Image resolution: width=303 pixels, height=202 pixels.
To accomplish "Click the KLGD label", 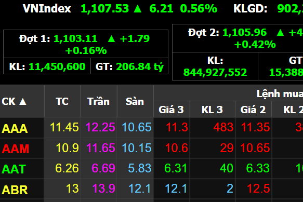I will coord(250,9).
